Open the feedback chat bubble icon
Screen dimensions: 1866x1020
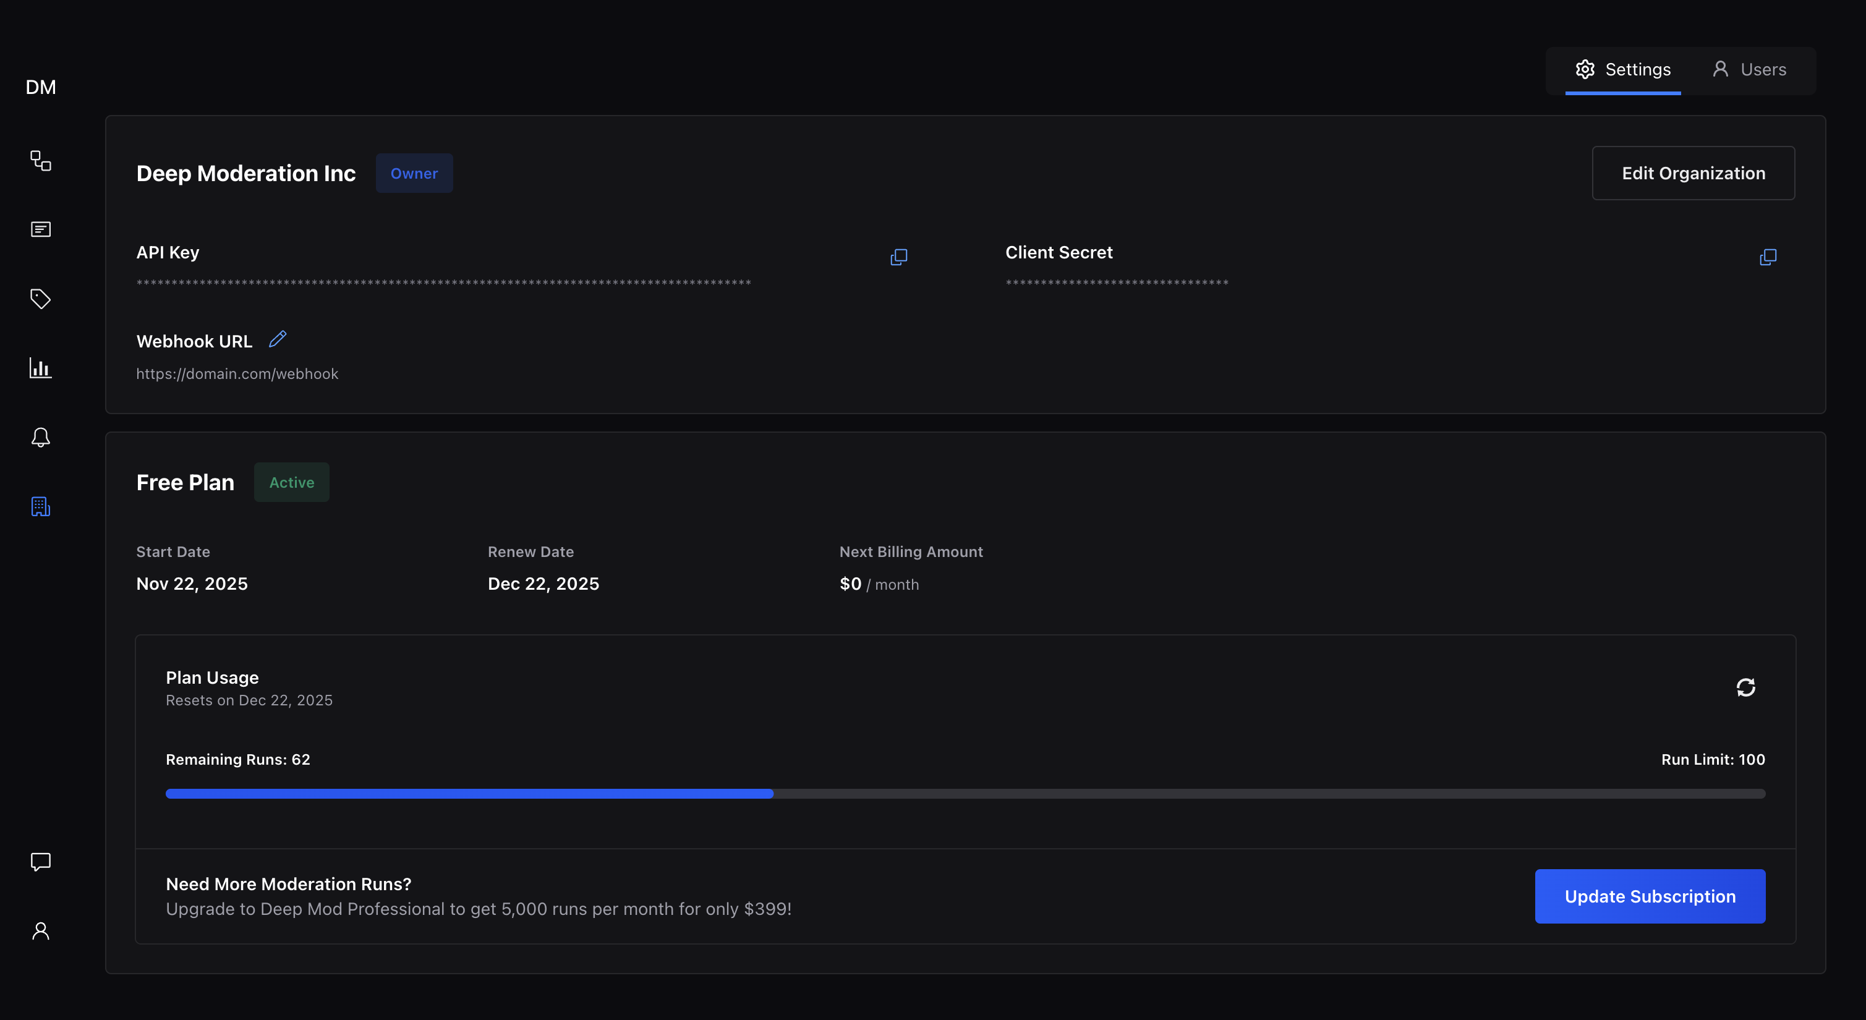[41, 861]
